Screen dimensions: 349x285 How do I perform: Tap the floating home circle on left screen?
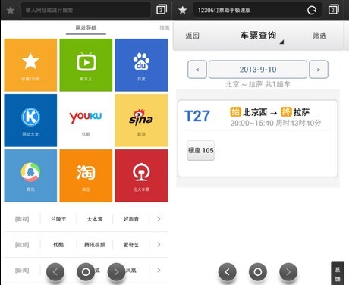click(86, 272)
